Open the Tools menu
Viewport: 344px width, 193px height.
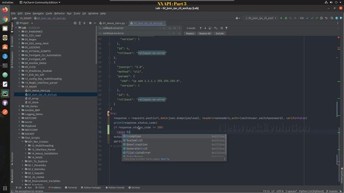tap(77, 13)
